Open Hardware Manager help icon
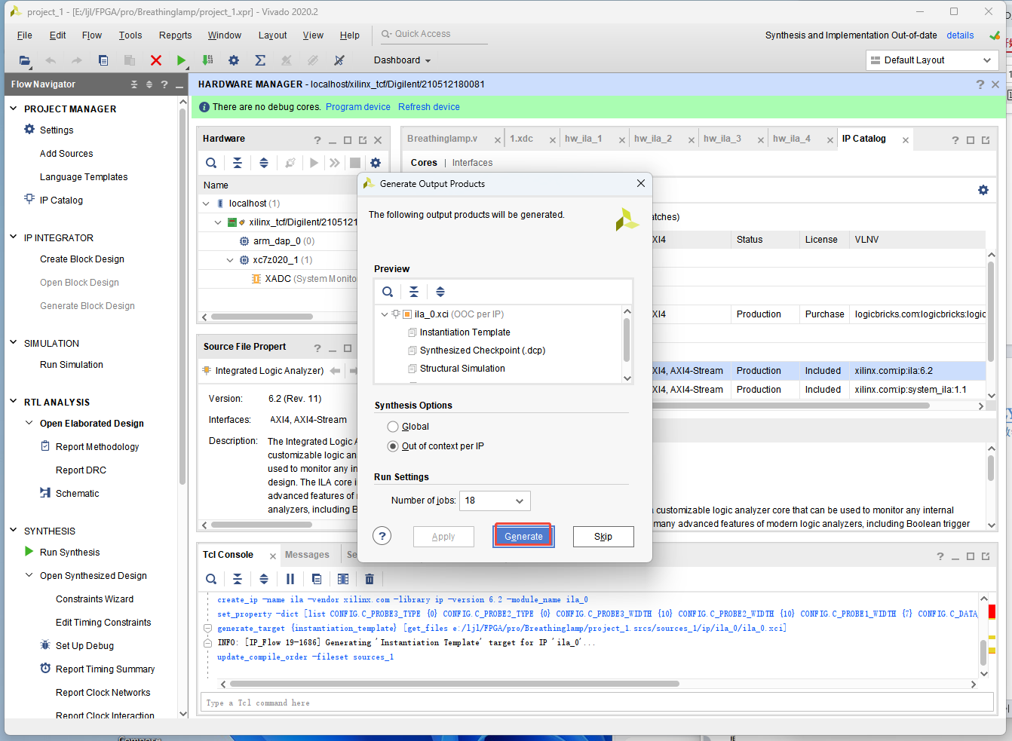 point(980,84)
